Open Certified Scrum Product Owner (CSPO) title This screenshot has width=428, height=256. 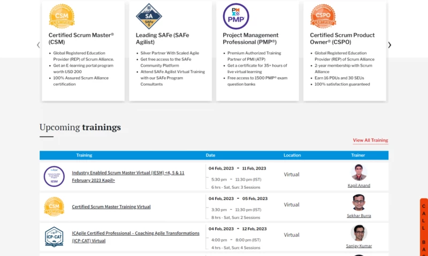click(x=342, y=38)
